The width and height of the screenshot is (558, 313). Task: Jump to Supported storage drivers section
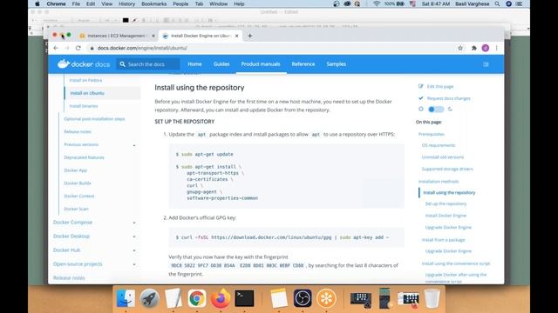447,170
